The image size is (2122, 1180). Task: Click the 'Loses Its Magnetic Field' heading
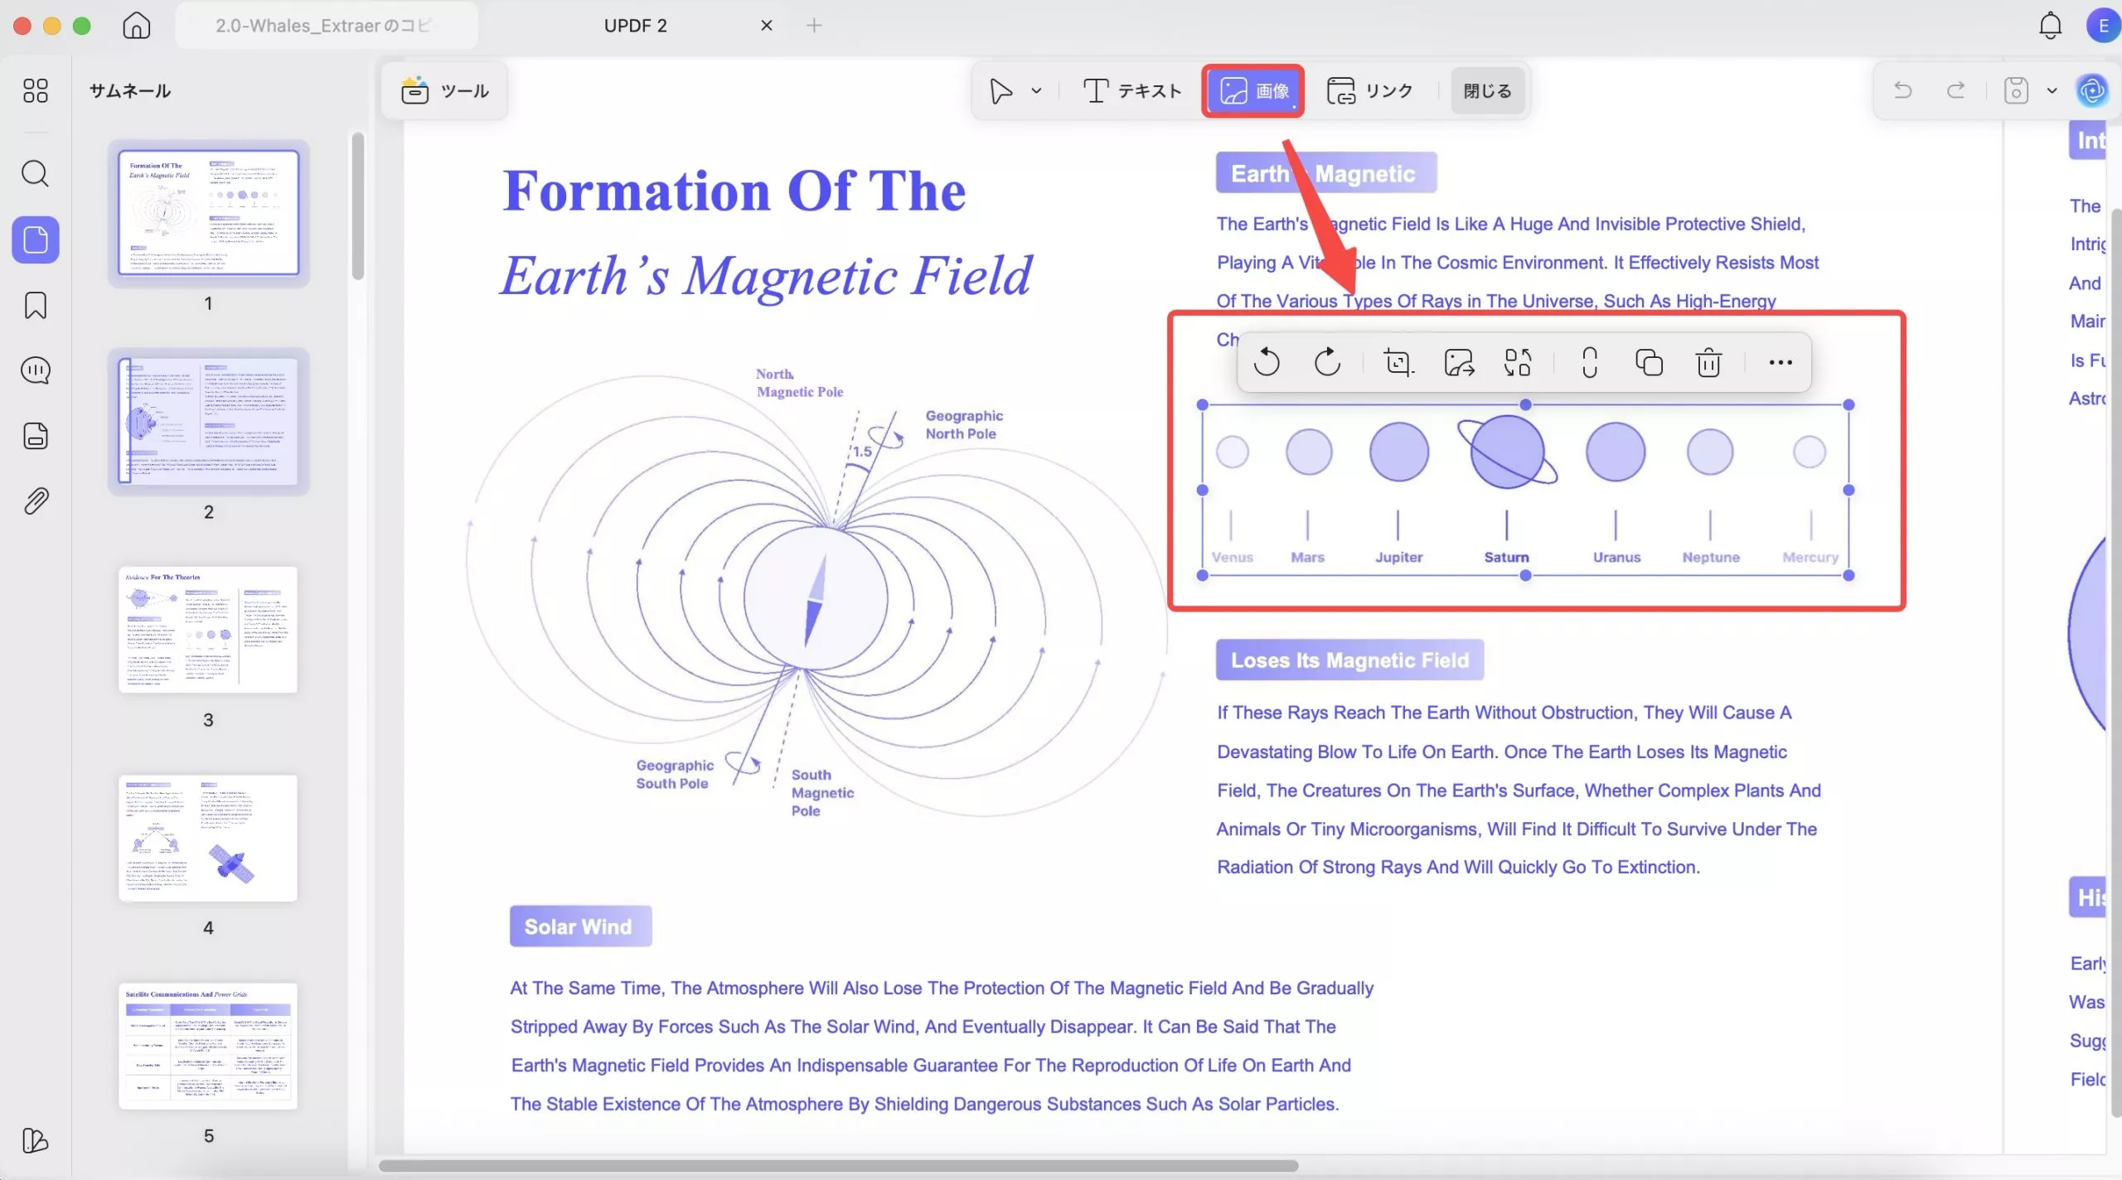click(1349, 660)
